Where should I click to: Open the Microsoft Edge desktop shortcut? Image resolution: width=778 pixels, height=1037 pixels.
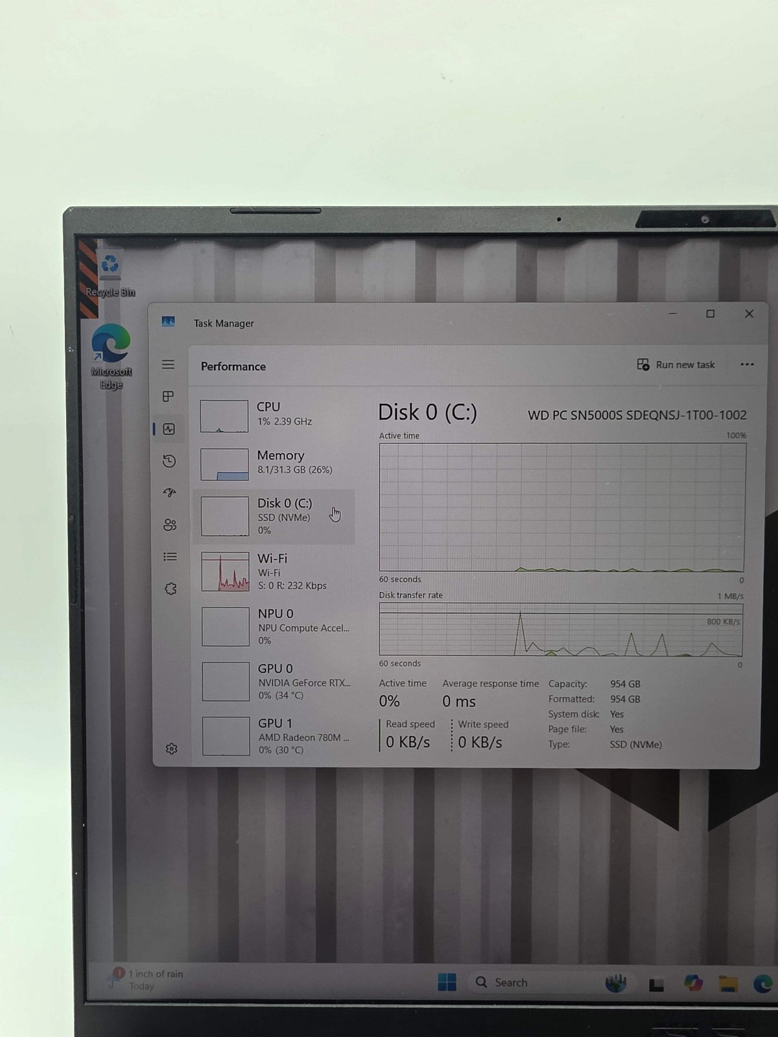pyautogui.click(x=111, y=356)
